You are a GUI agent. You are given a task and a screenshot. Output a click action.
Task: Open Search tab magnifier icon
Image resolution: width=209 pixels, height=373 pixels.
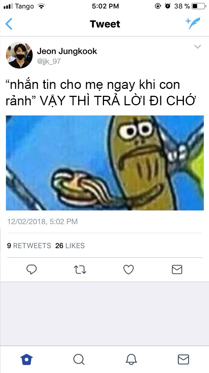tap(79, 359)
